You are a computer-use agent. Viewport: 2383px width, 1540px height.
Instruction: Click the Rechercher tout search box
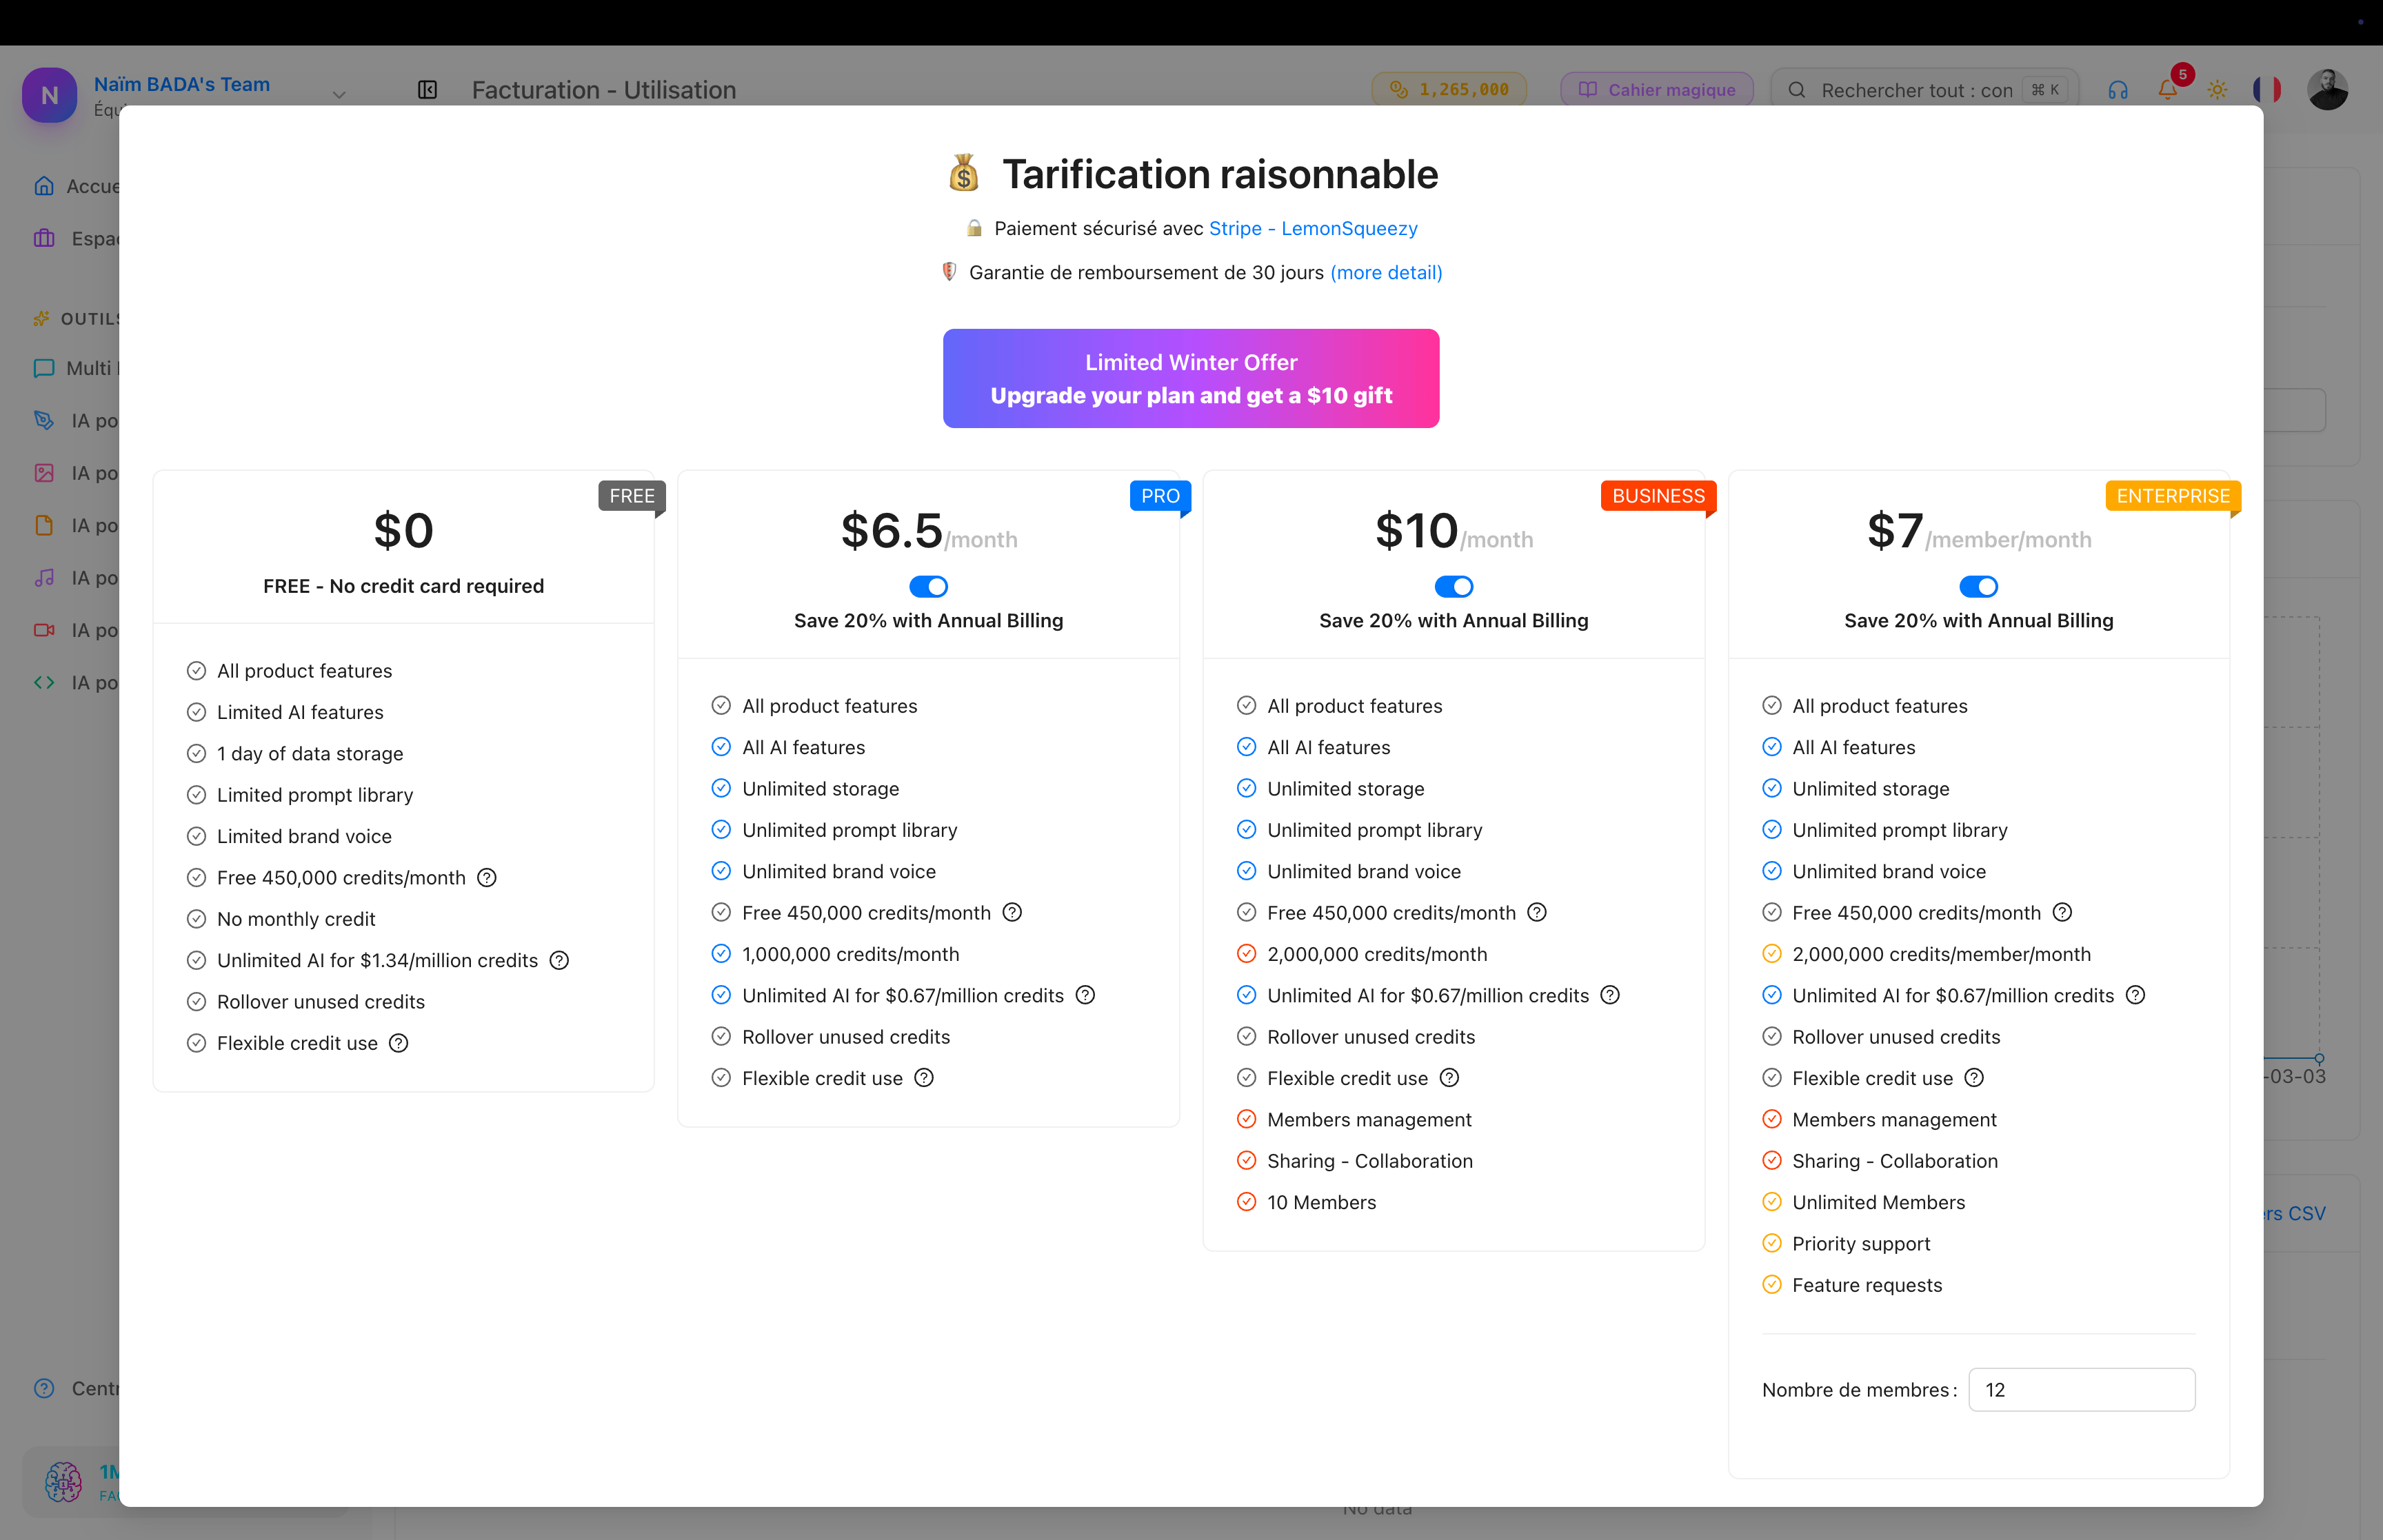1924,90
